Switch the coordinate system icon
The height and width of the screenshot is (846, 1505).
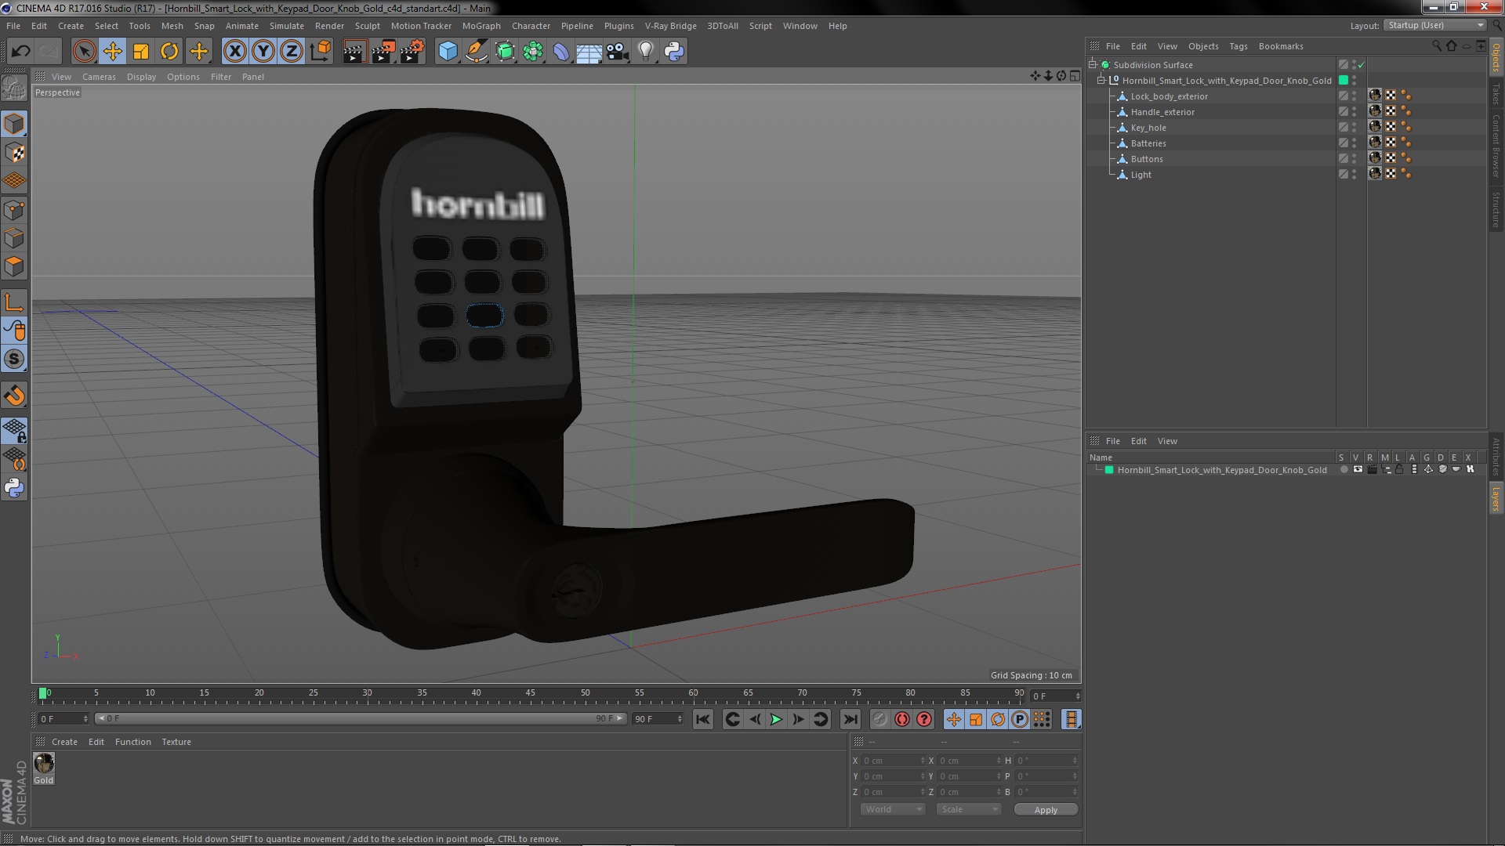click(321, 52)
